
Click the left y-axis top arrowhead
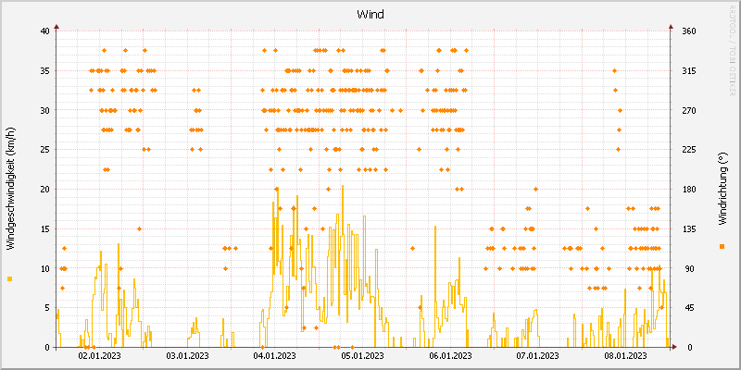[x=57, y=27]
